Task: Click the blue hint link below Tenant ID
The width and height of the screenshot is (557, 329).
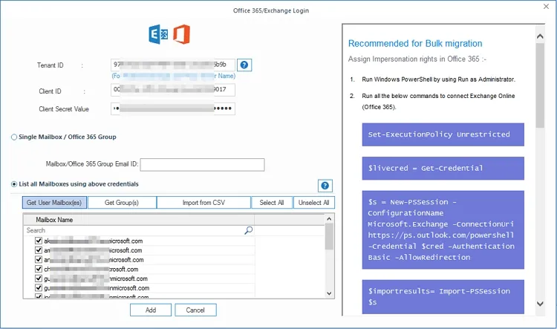Action: [173, 76]
